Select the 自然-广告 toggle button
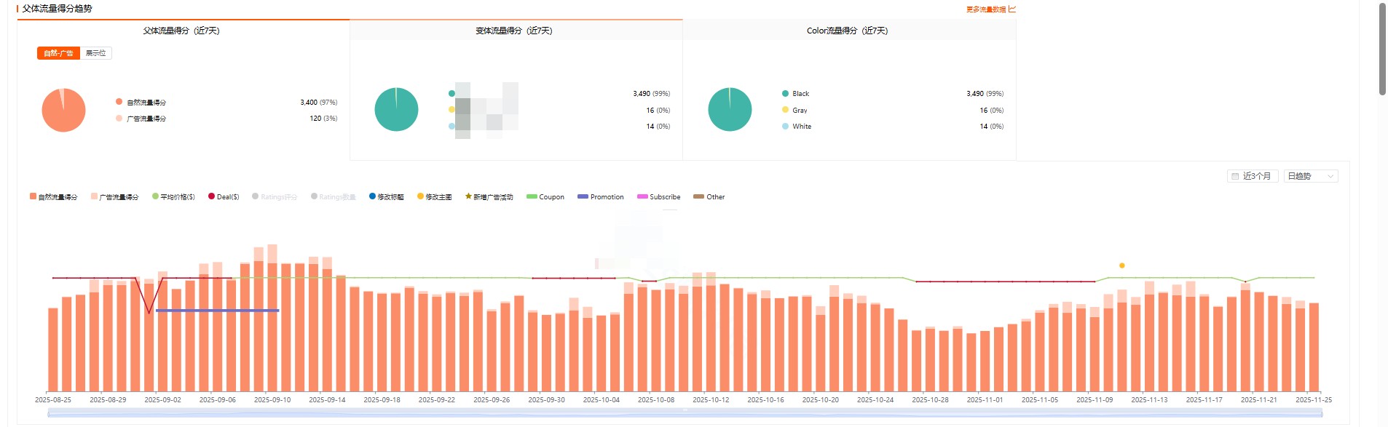Image resolution: width=1388 pixels, height=427 pixels. pyautogui.click(x=58, y=53)
